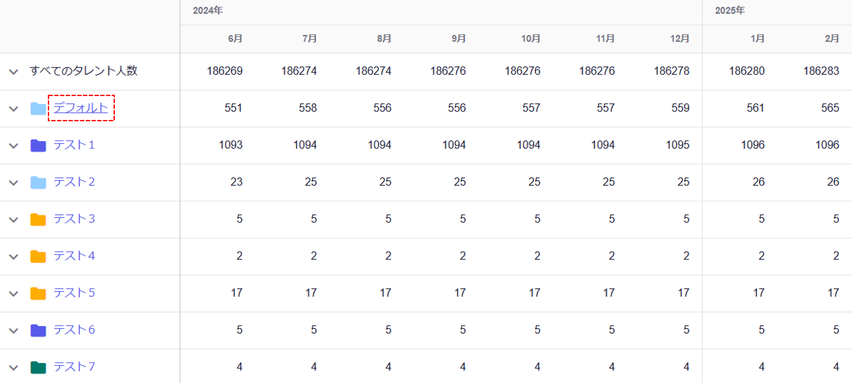
Task: Toggle the テスト4 row chevron
Action: point(13,256)
